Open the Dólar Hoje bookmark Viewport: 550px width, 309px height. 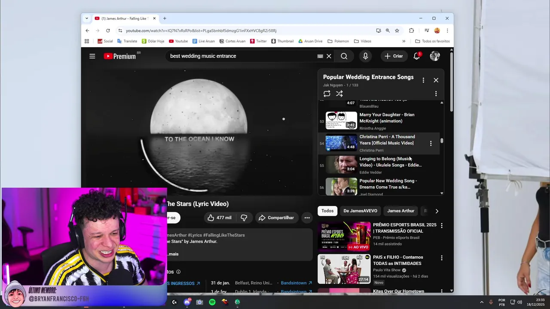[x=153, y=41]
